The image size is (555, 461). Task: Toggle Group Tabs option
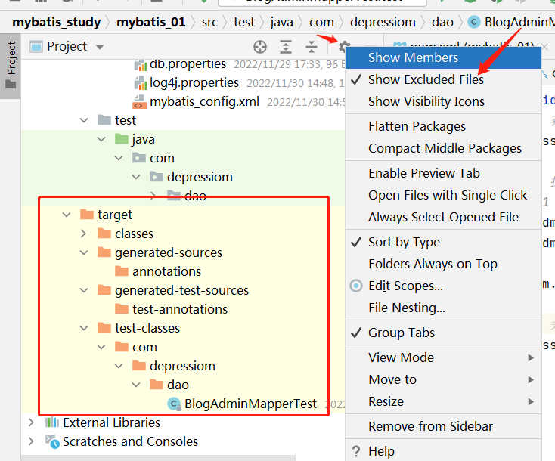coord(444,333)
